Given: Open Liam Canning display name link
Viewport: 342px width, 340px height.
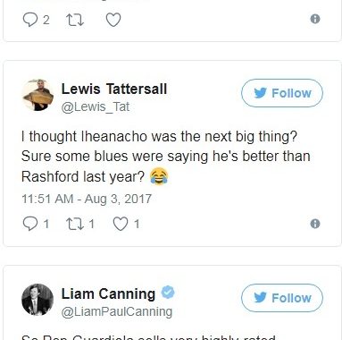Looking at the screenshot, I should [108, 293].
